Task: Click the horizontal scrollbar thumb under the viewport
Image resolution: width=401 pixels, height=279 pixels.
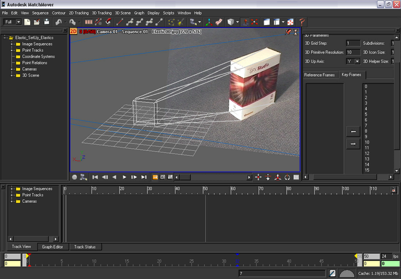Action: 185,177
